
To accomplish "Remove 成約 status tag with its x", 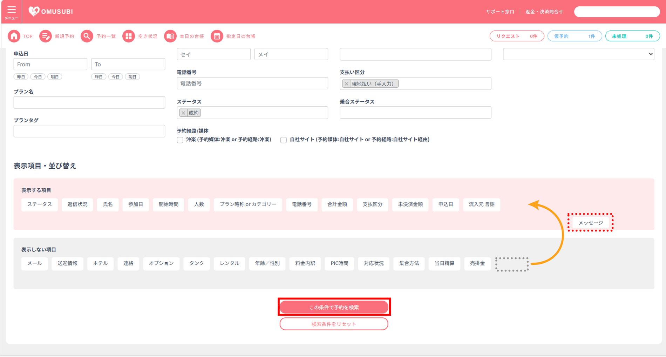I will click(x=183, y=113).
